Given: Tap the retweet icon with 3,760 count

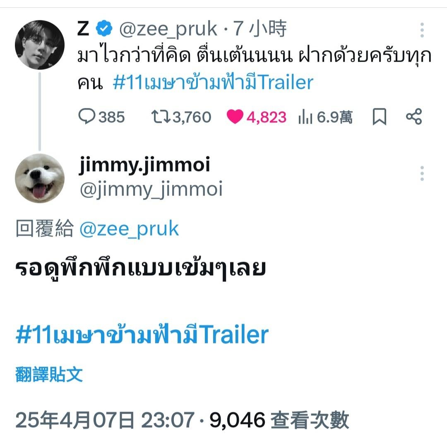Looking at the screenshot, I should pyautogui.click(x=161, y=117).
